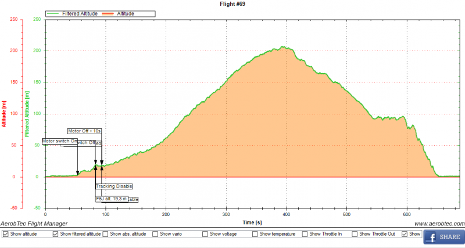Click the green Filtered Altitude axis title

28,113
